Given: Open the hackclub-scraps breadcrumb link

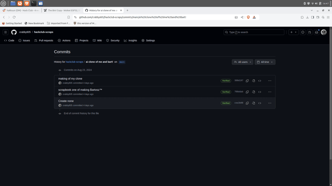Looking at the screenshot, I should 74,62.
